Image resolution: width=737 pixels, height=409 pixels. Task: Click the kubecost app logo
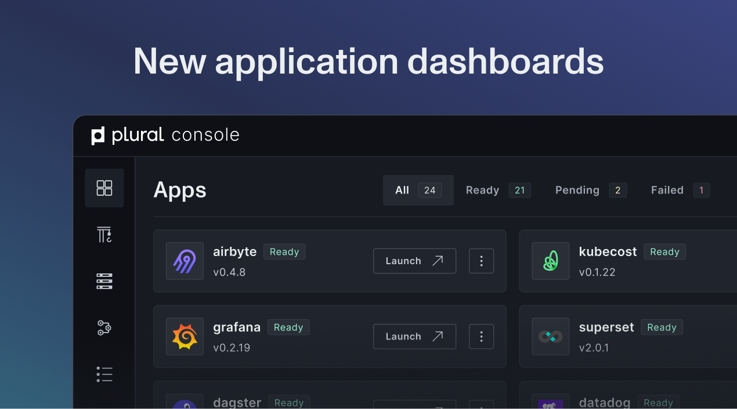[551, 261]
